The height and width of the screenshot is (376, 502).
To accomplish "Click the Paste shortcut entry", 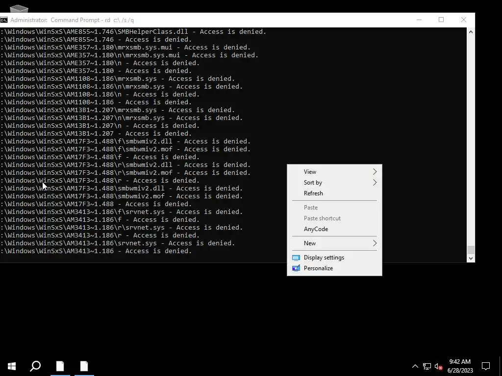I will tap(334, 218).
